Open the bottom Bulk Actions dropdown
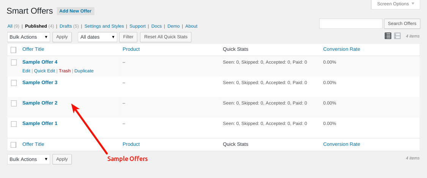Screen dimensions: 427x178 [28, 159]
